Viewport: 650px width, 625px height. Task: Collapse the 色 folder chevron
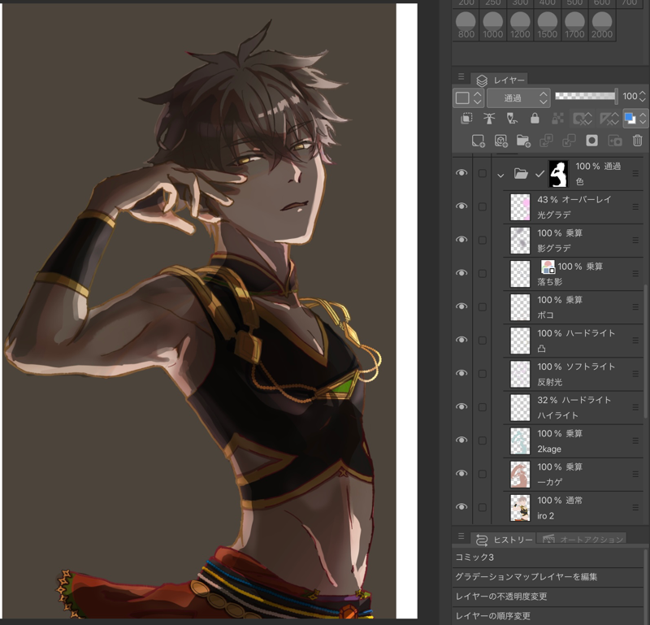[500, 176]
